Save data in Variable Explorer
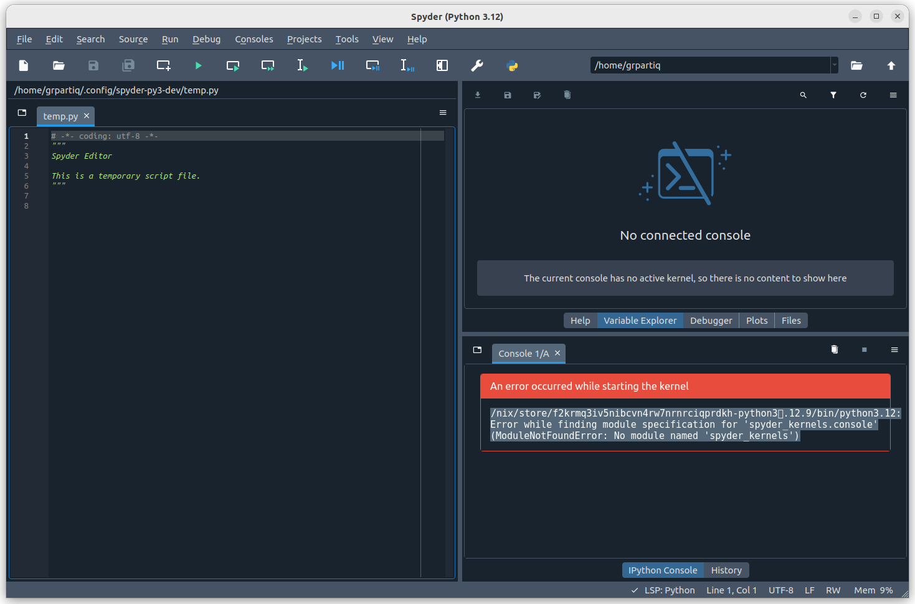 point(508,95)
